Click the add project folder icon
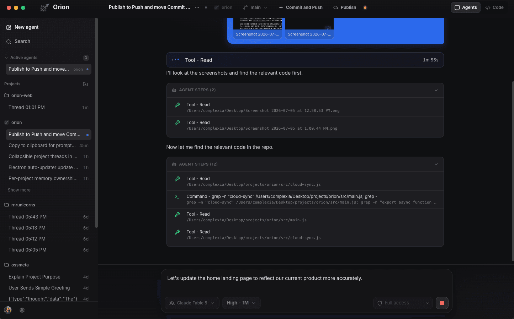Image resolution: width=514 pixels, height=319 pixels. click(85, 84)
